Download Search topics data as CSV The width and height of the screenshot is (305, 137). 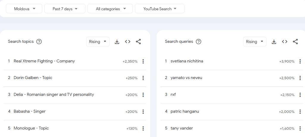[117, 42]
